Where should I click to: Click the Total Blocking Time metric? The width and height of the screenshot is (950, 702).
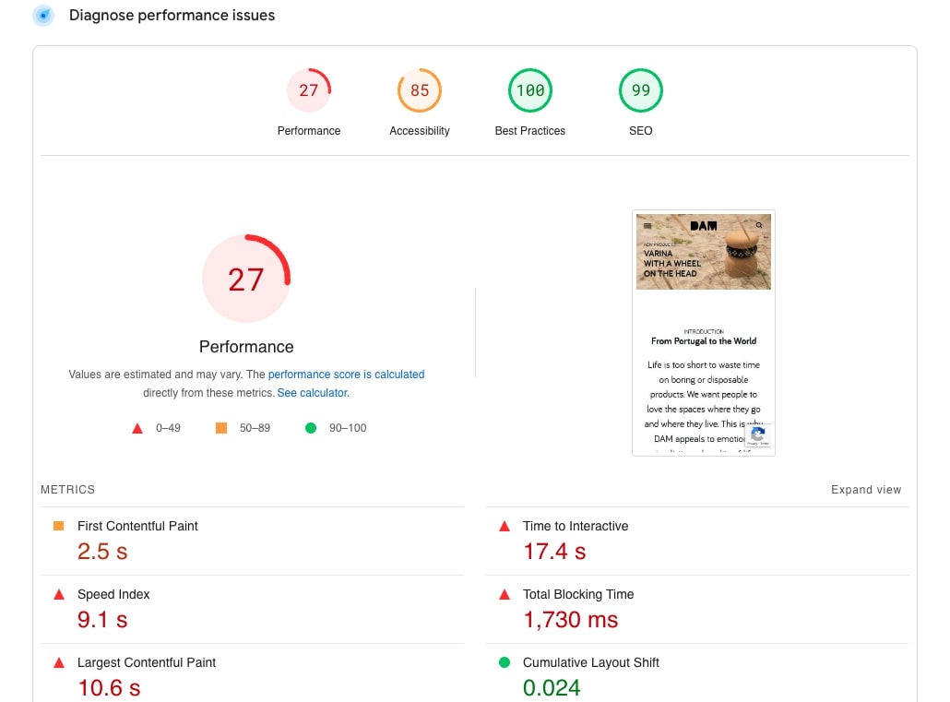[x=577, y=595]
